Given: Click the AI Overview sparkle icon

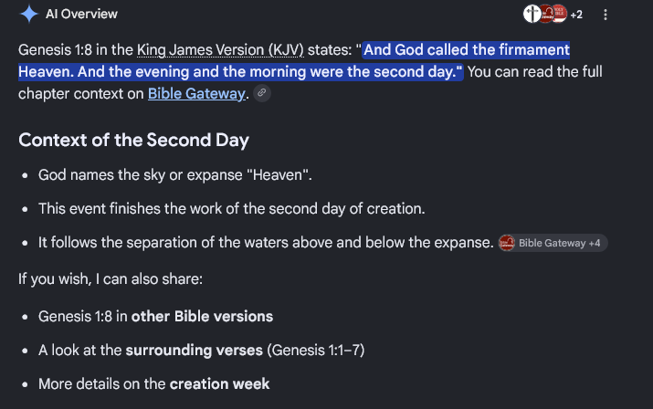Looking at the screenshot, I should click(x=29, y=14).
